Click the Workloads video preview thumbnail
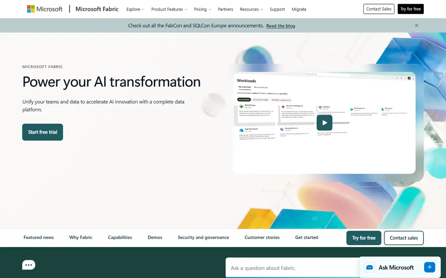This screenshot has width=446, height=278. coord(324,123)
